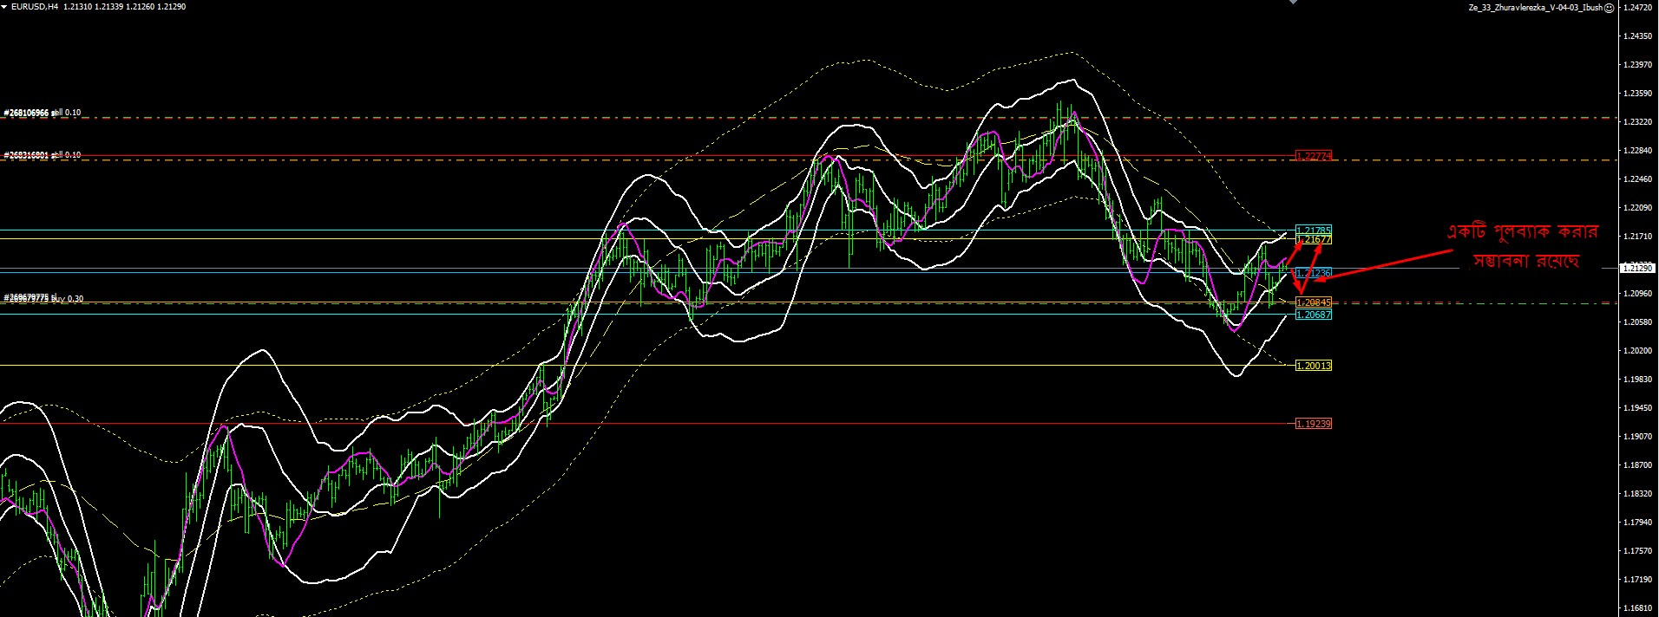Image resolution: width=1659 pixels, height=617 pixels.
Task: Click 1.17940 on the price scale
Action: tap(1638, 523)
